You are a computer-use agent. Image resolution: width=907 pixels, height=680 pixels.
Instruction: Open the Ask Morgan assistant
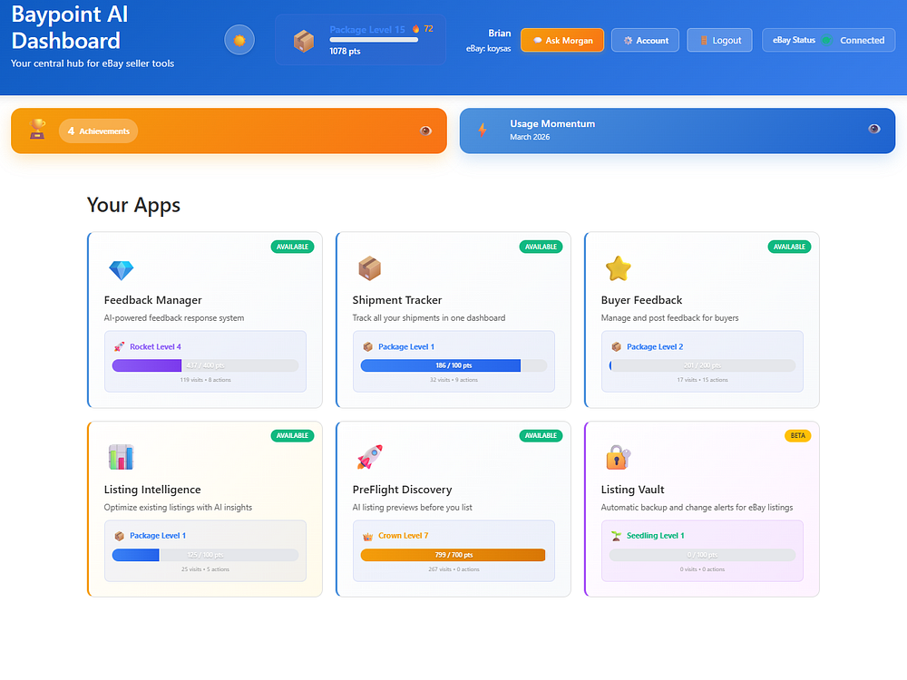(x=562, y=40)
